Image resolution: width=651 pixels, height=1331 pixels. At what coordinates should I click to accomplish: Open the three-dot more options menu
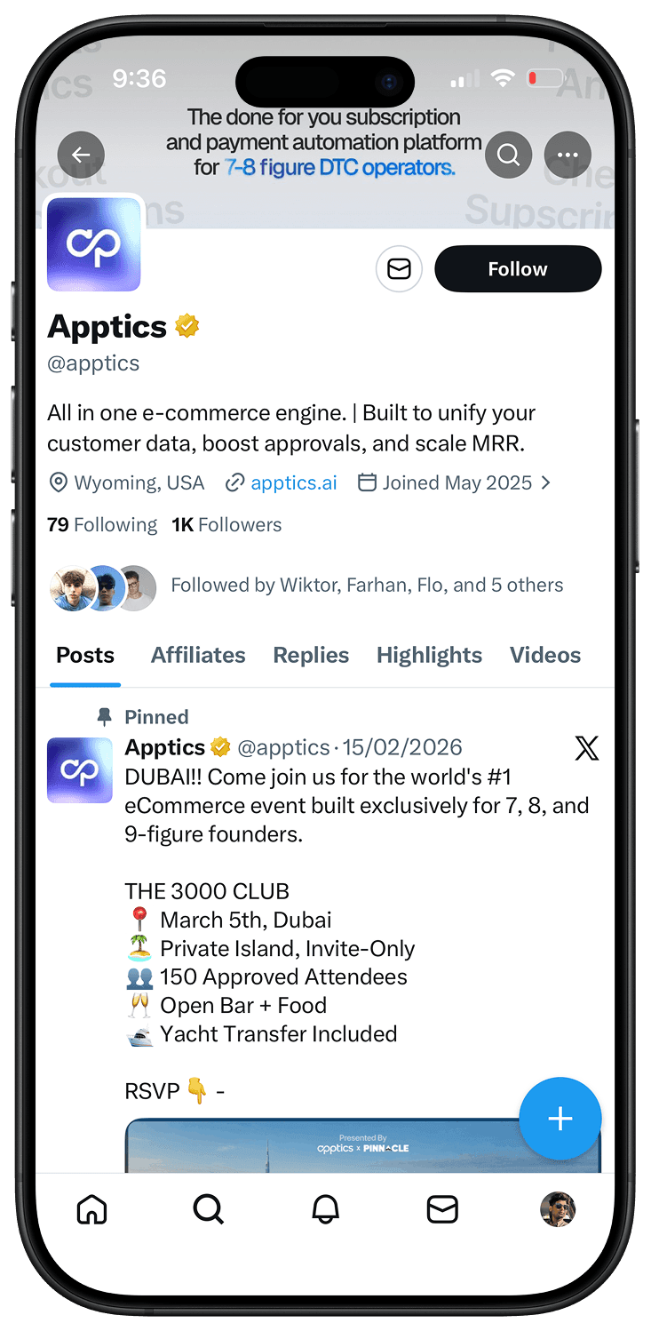tap(568, 155)
